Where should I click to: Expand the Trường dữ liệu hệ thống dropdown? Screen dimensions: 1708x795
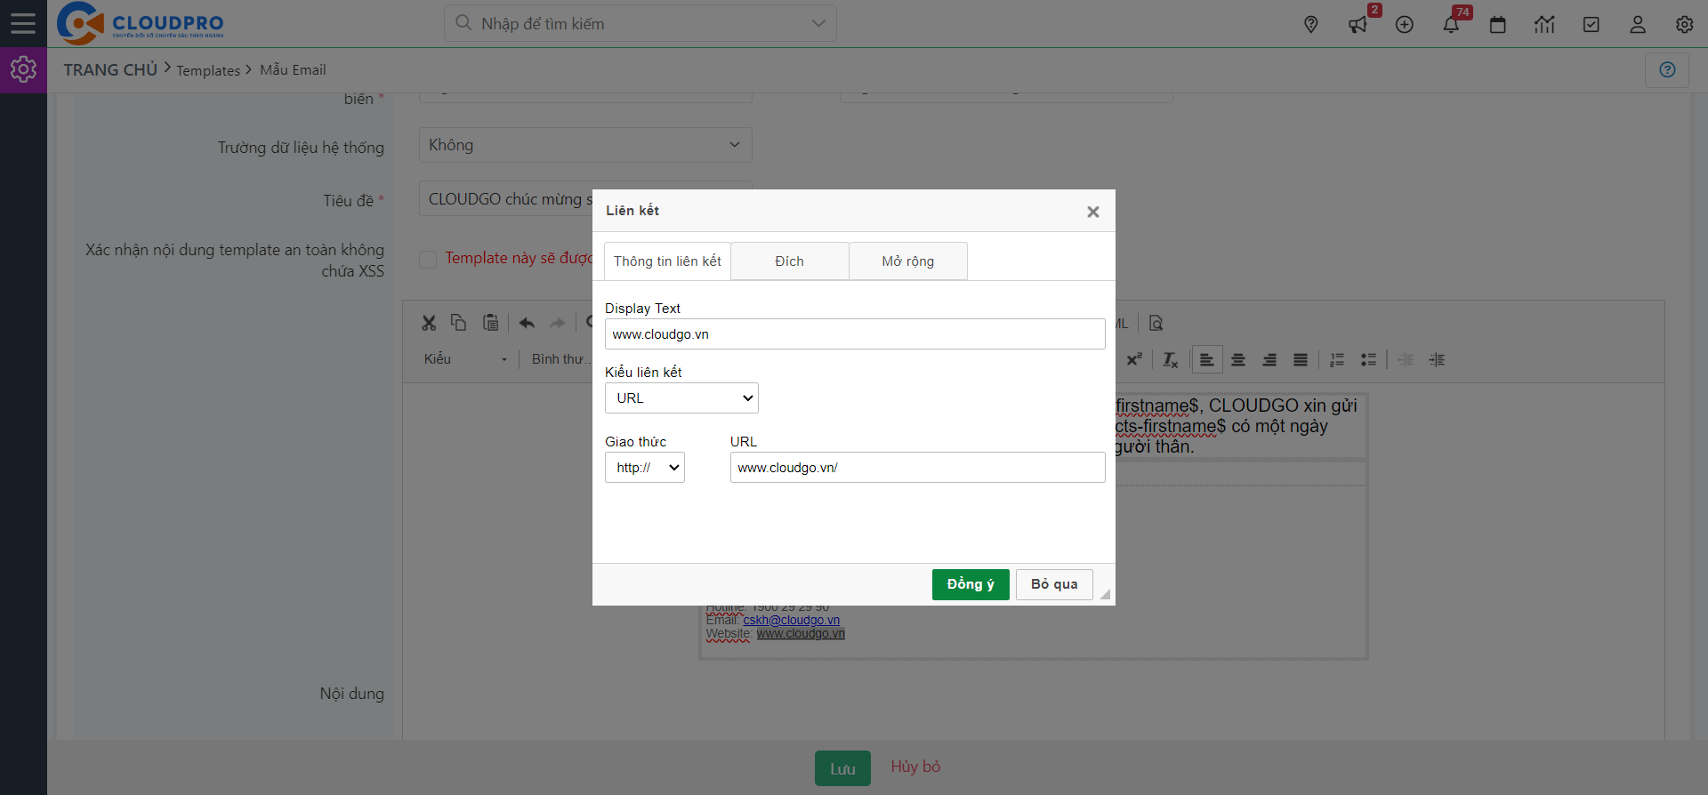tap(585, 145)
